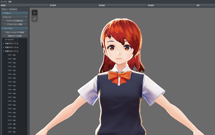Open the ファイル menu
215x135 pixels.
click(4, 2)
